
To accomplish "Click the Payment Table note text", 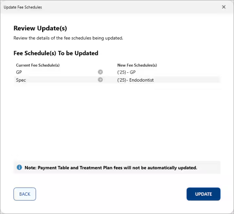I will coord(111,168).
